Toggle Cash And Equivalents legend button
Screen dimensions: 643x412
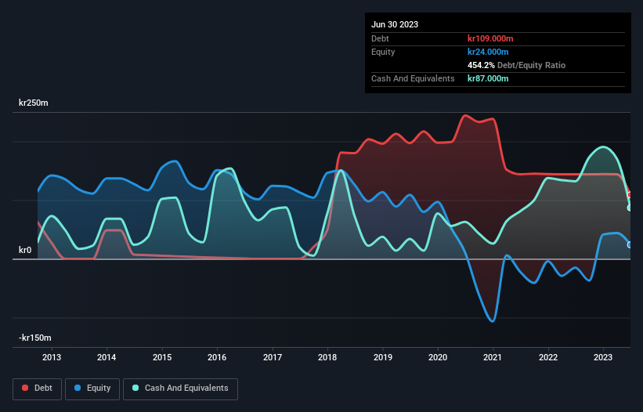pos(180,389)
